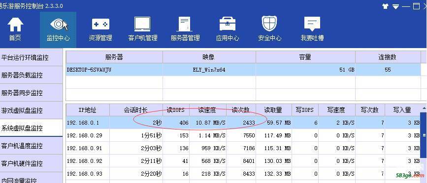Image resolution: width=427 pixels, height=183 pixels.
Task: Click read count 2433
Action: point(249,123)
